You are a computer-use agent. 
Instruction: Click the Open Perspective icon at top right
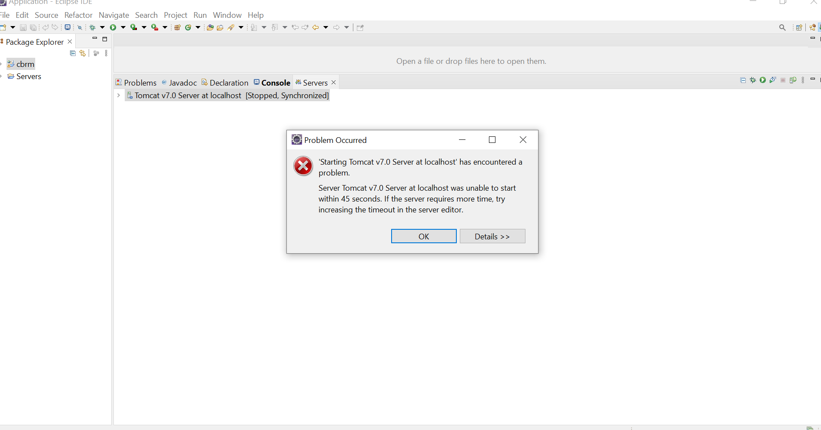(799, 27)
